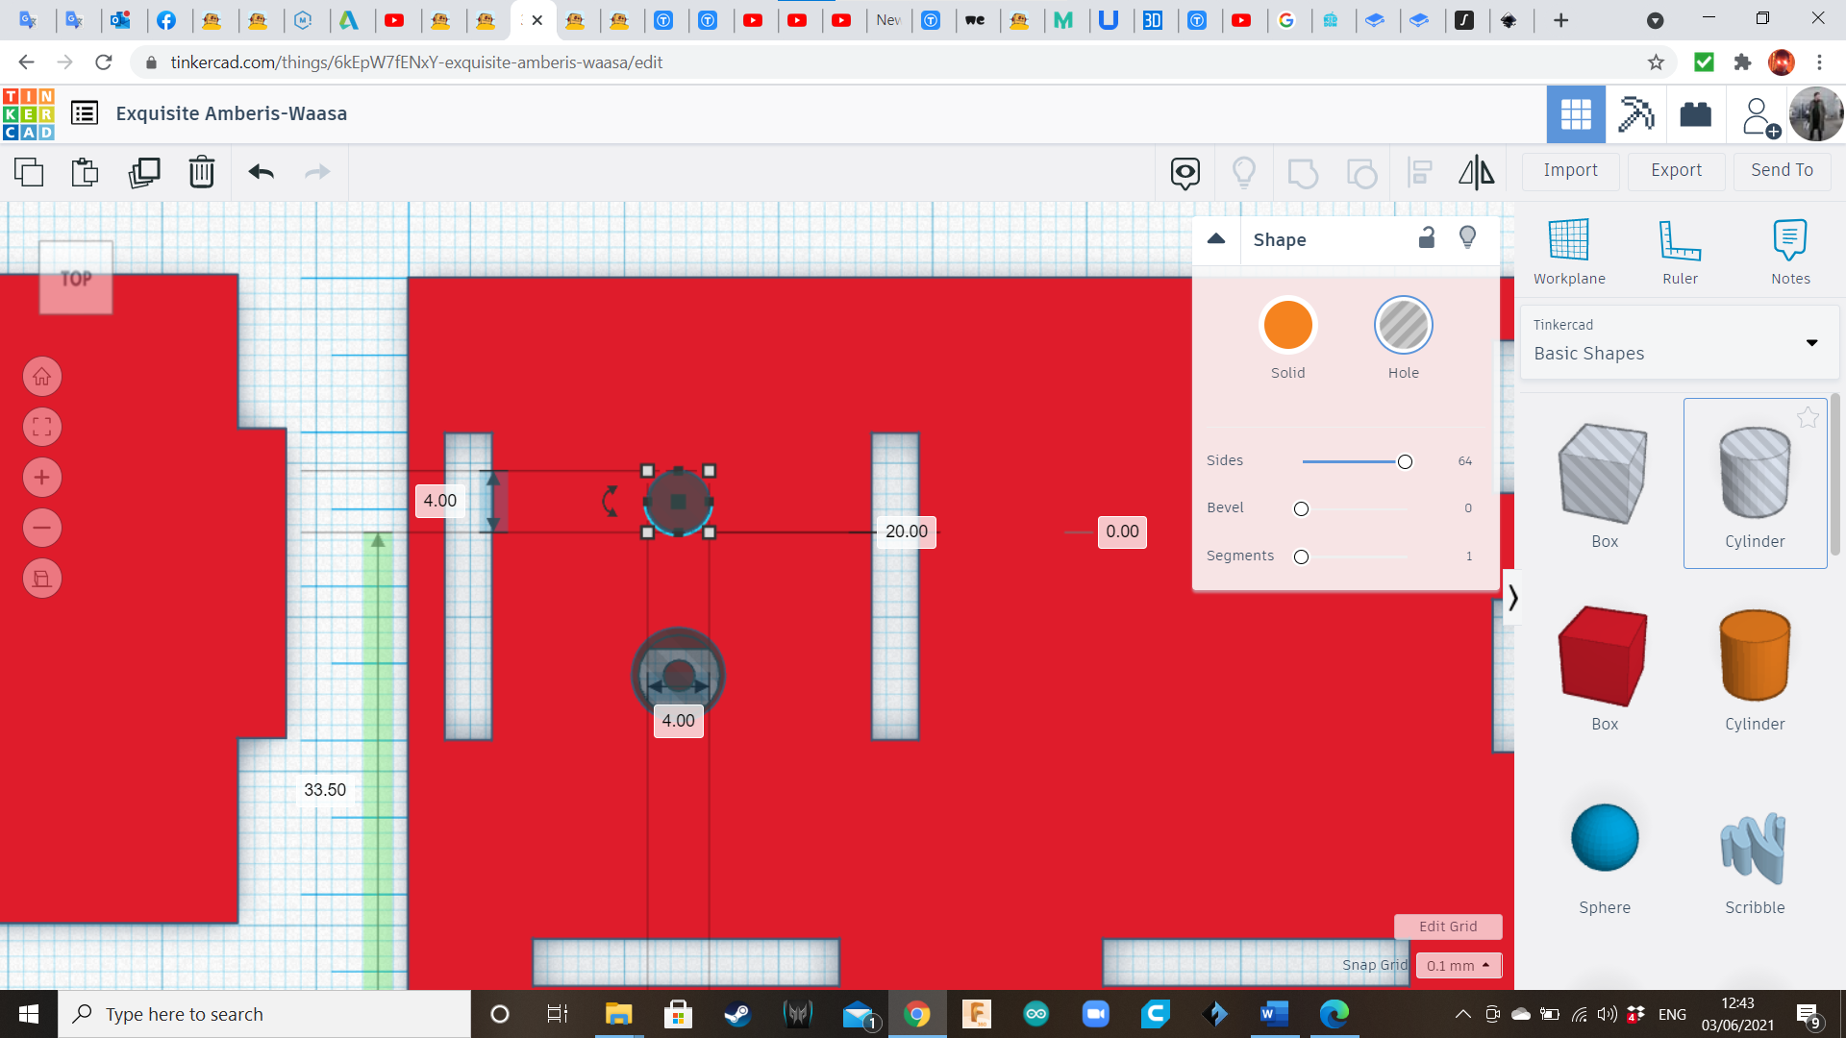
Task: Click the Duplicate and repeat icon
Action: (144, 173)
